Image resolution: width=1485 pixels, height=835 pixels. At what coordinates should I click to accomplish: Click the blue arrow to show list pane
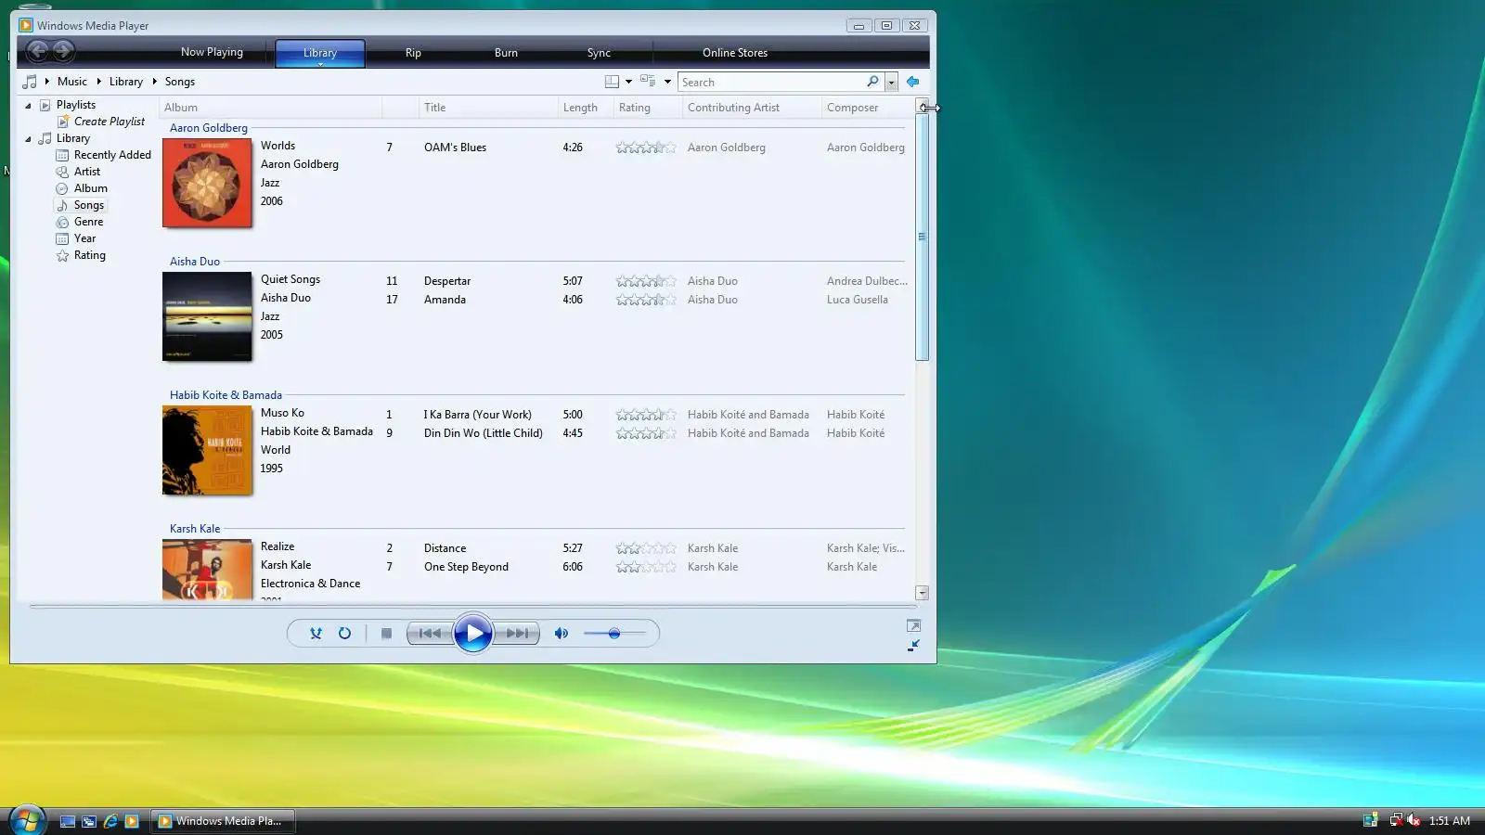tap(913, 82)
